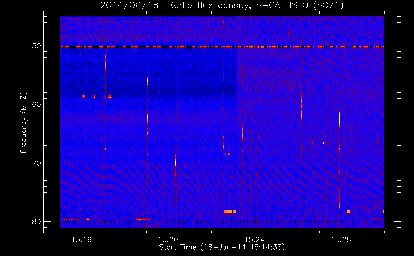Click the 80 frequency tick label
Image resolution: width=414 pixels, height=256 pixels.
tap(37, 222)
